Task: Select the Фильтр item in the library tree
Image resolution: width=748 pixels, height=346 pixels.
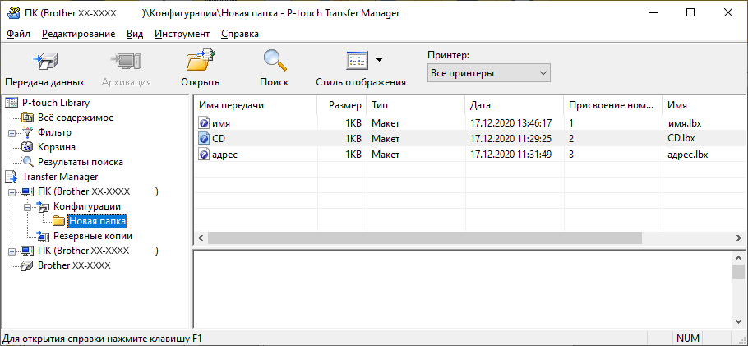Action: tap(54, 132)
